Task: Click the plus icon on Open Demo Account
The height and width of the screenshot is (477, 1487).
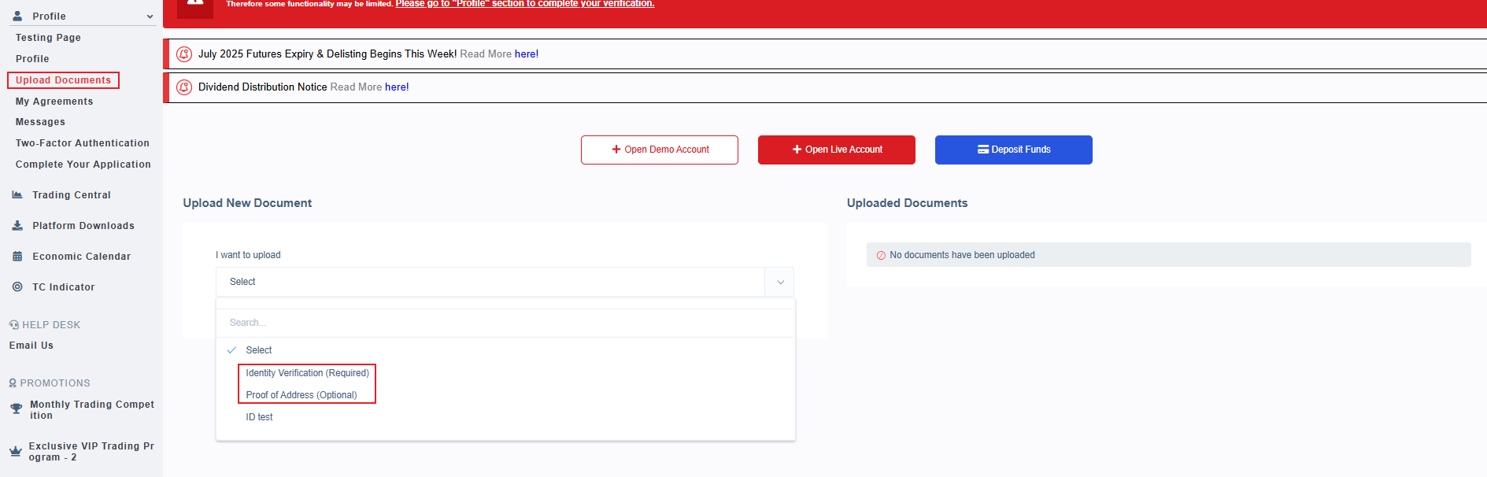Action: [x=616, y=150]
